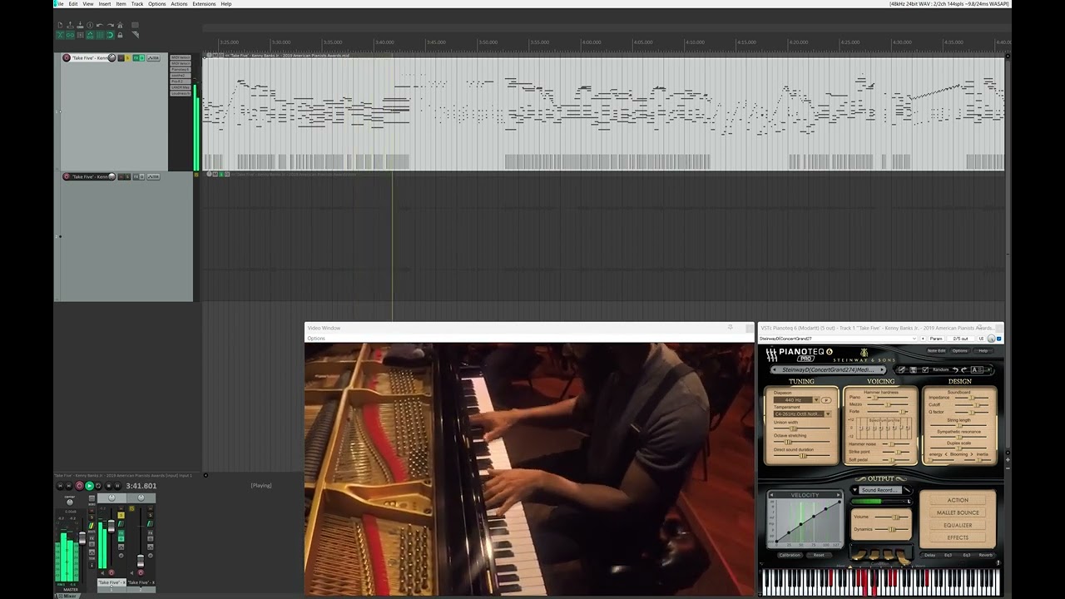Open FX button on first track header
Screen dimensions: 1065x599
[136, 58]
